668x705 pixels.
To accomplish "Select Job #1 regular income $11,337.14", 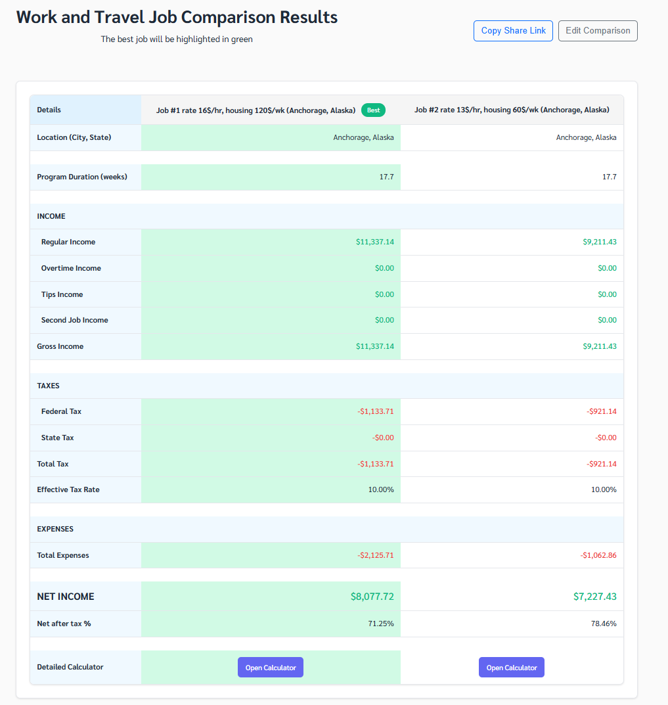I will (375, 242).
